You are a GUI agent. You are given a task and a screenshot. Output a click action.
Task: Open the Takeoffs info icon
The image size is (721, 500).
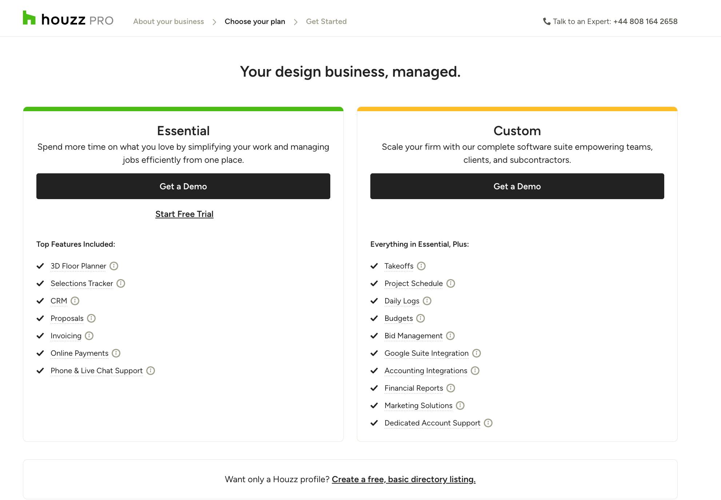tap(421, 266)
